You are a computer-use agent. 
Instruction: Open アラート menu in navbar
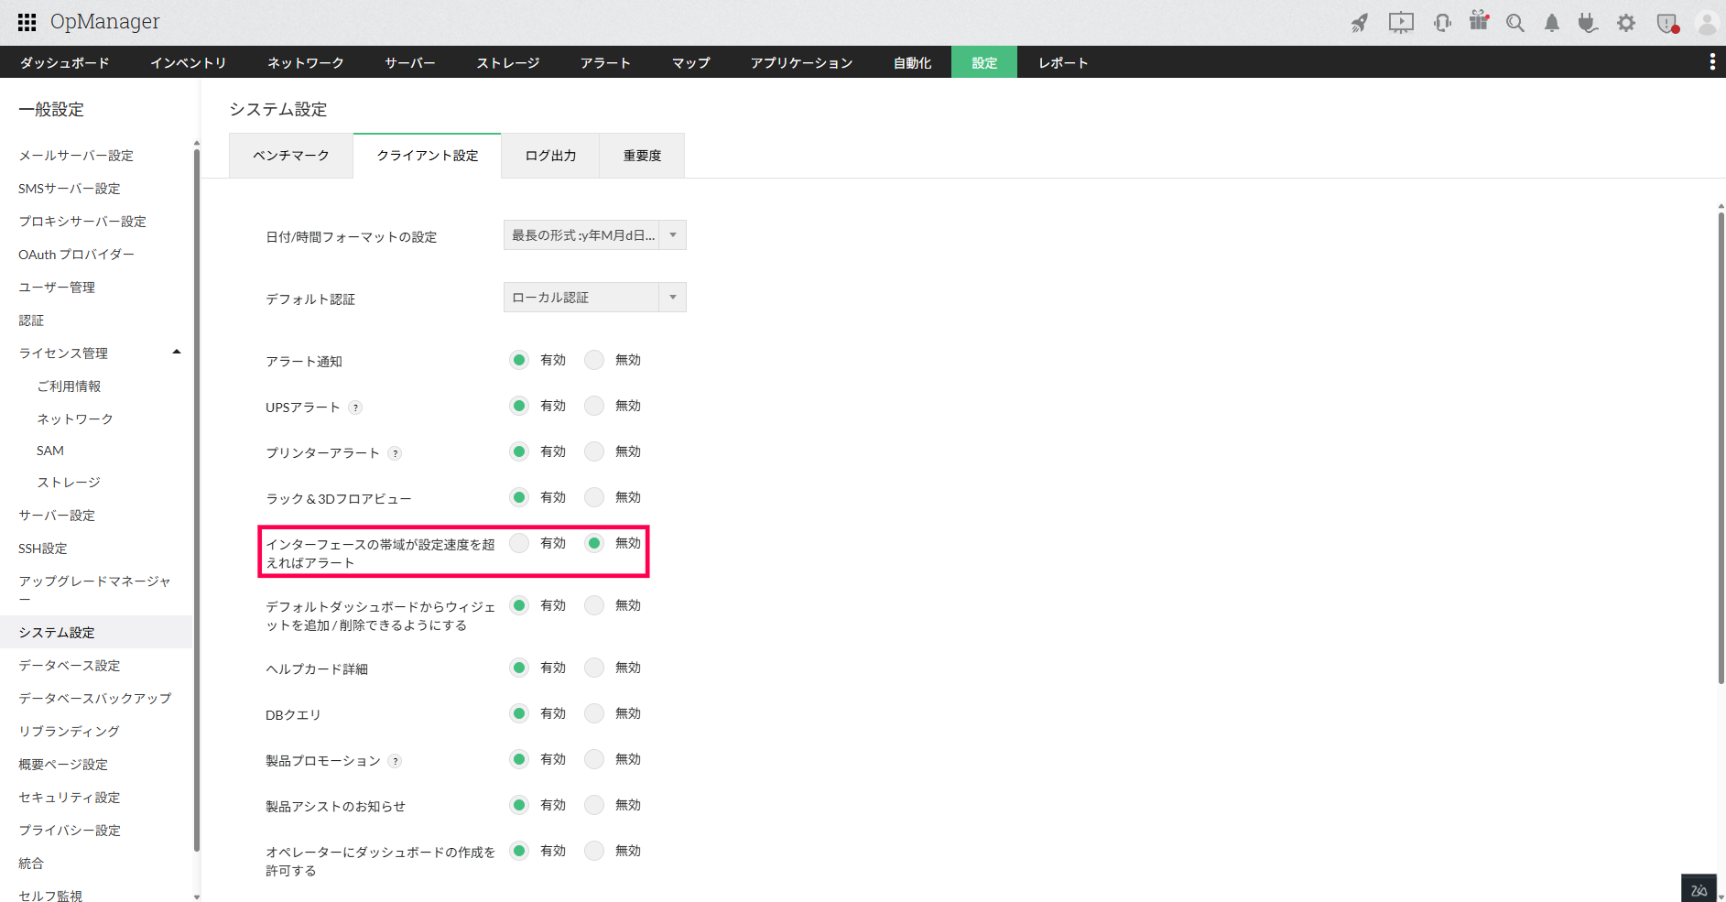[605, 62]
